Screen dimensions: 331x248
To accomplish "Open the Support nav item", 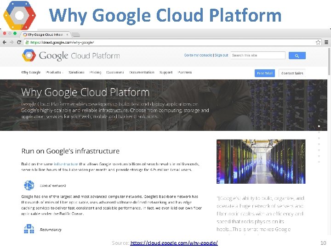I will (x=166, y=73).
